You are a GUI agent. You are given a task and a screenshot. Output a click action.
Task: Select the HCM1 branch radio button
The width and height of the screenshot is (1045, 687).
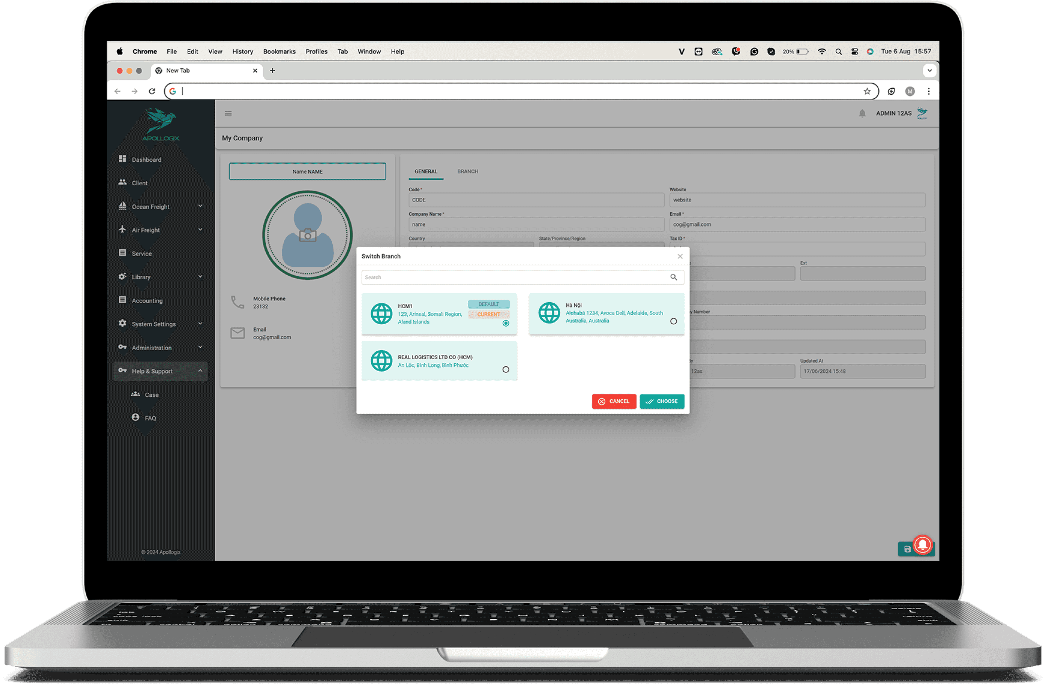(x=506, y=324)
